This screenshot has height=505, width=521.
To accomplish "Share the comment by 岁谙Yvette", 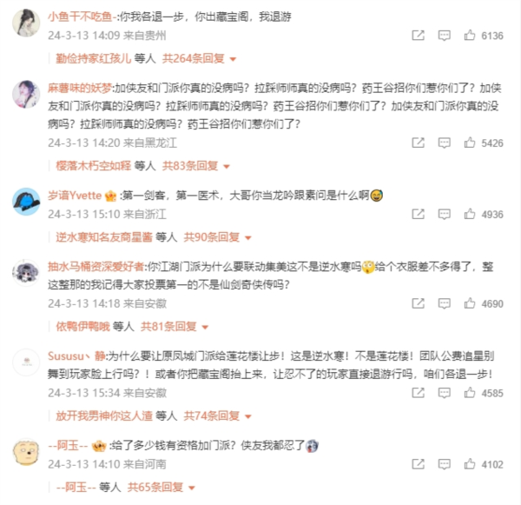I will pyautogui.click(x=418, y=214).
